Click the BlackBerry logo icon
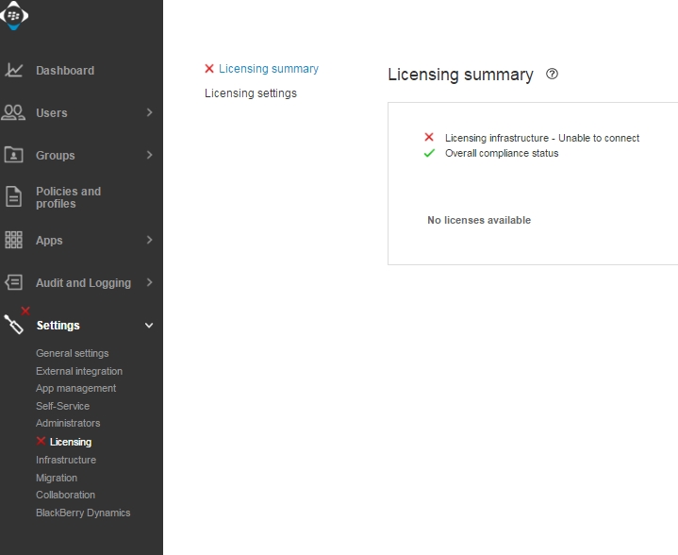 click(x=14, y=15)
